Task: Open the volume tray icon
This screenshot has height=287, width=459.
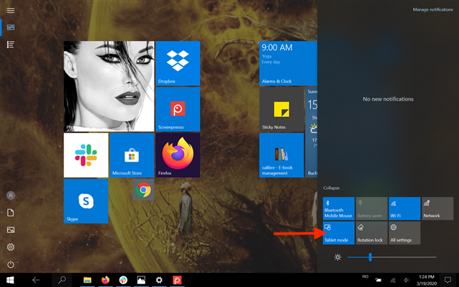Action: click(x=407, y=280)
